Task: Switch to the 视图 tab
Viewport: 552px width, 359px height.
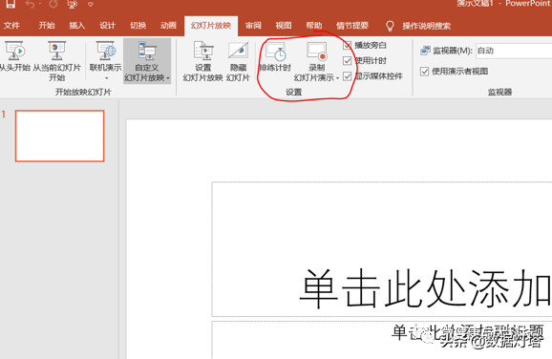Action: 284,26
